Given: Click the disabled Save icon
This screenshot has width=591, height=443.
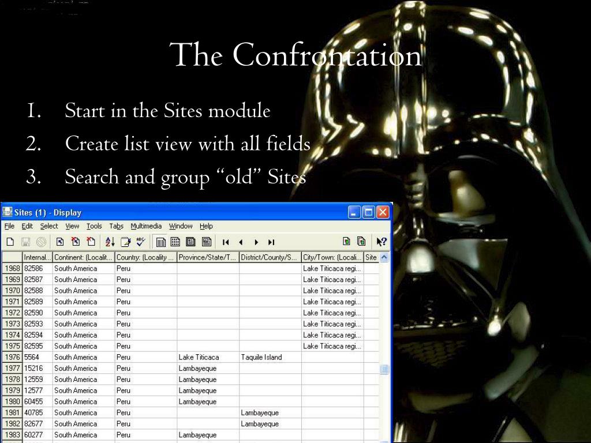Looking at the screenshot, I should [x=25, y=242].
